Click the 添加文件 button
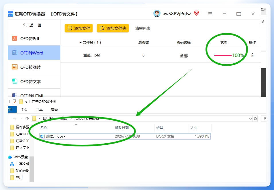This screenshot has height=190, width=274. [79, 28]
